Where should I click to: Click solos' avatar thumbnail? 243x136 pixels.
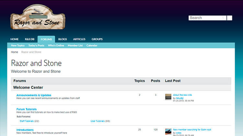tap(168, 131)
